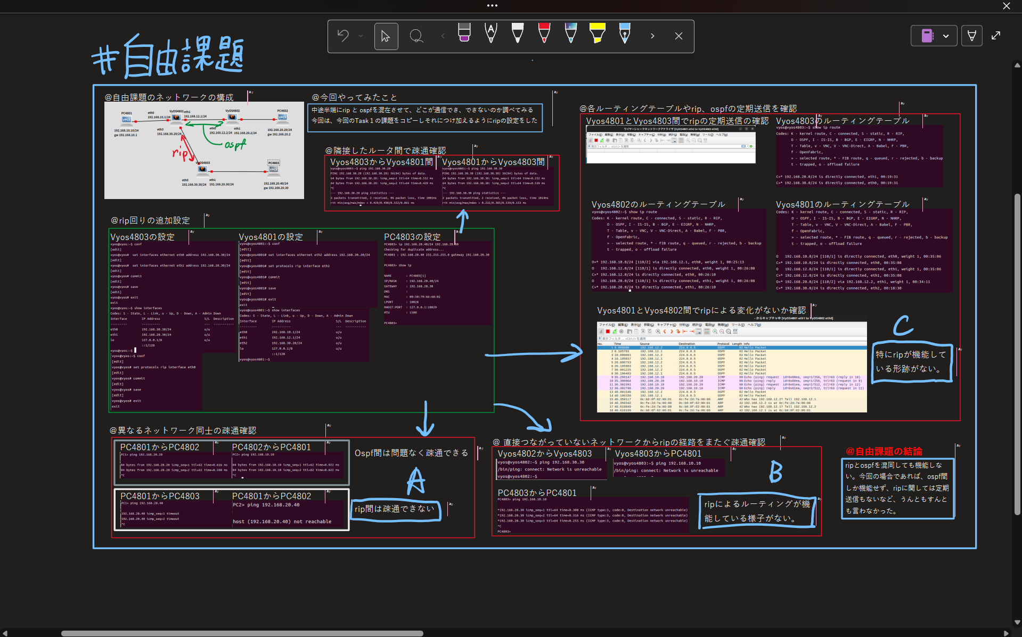The height and width of the screenshot is (637, 1022).
Task: Close the window with top-right X
Action: pyautogui.click(x=1007, y=6)
